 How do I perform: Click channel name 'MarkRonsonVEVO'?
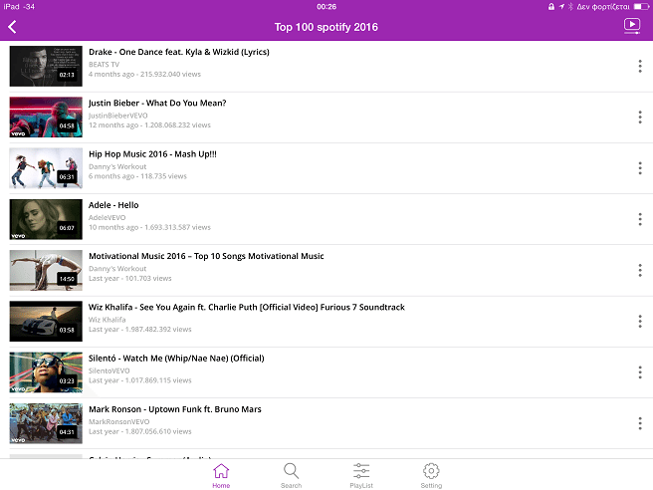119,421
